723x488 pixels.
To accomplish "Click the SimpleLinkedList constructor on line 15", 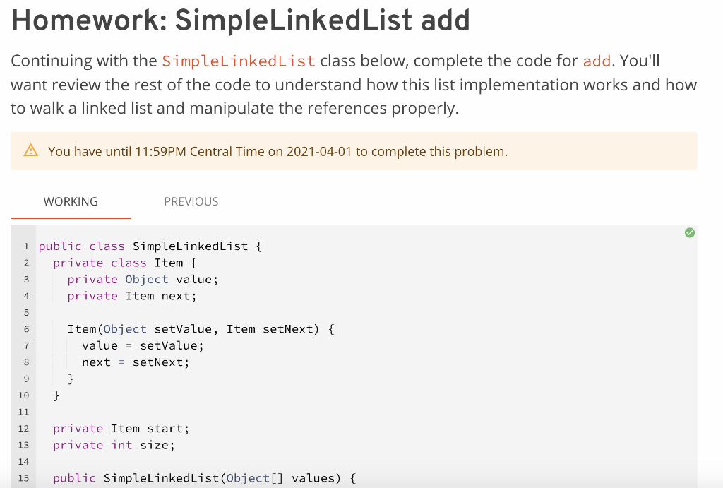I will [205, 477].
